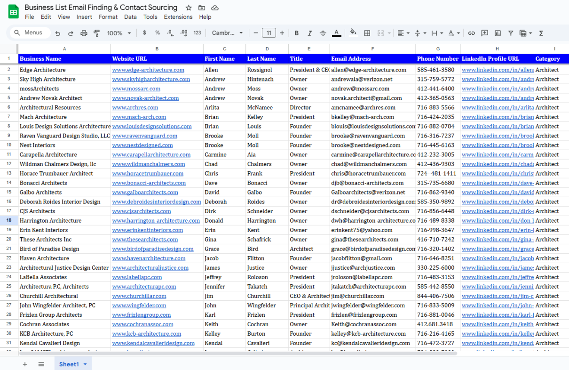The image size is (569, 370).
Task: Click the insert link icon
Action: (x=471, y=33)
